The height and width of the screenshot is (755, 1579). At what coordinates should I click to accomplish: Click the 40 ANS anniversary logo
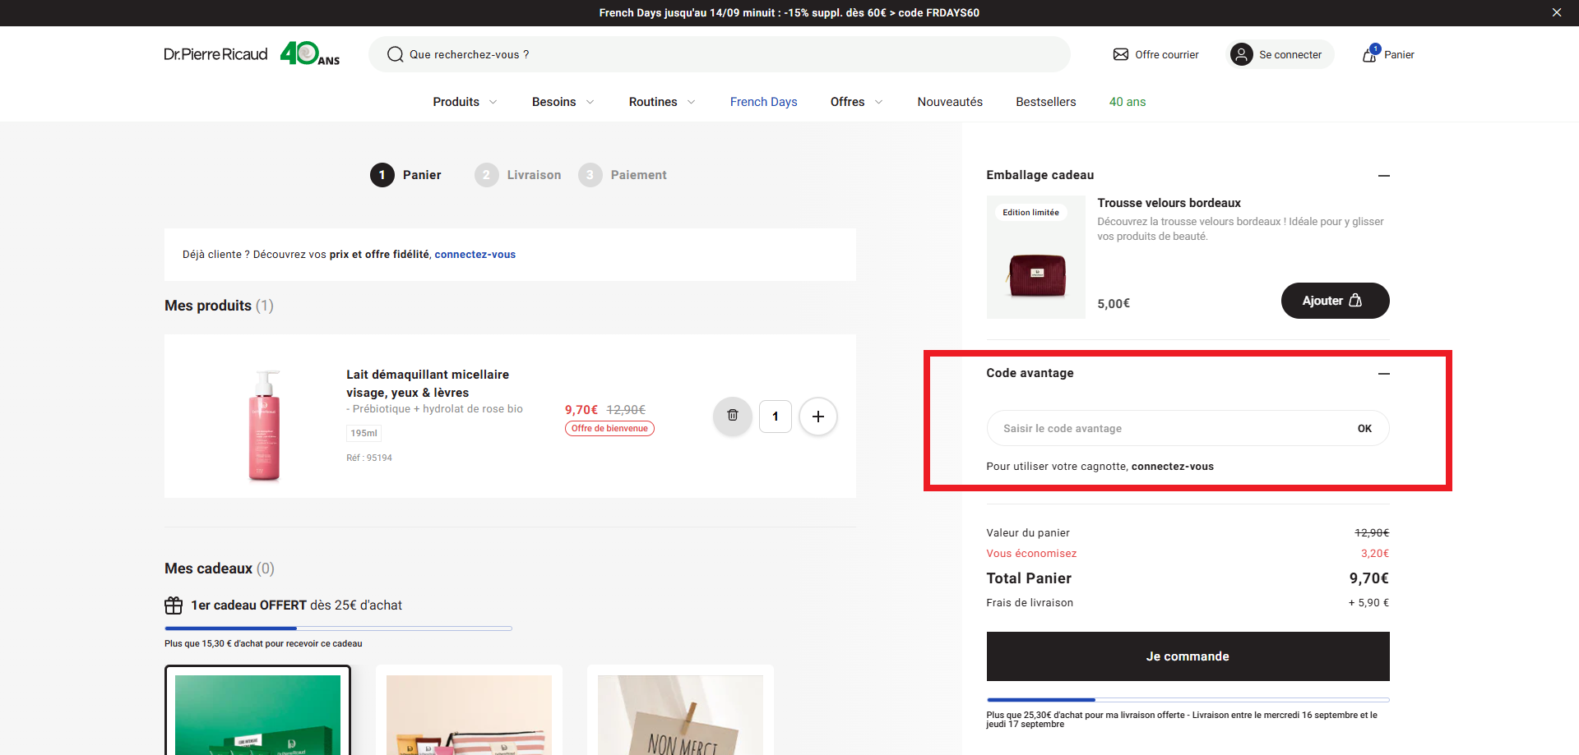(x=310, y=54)
